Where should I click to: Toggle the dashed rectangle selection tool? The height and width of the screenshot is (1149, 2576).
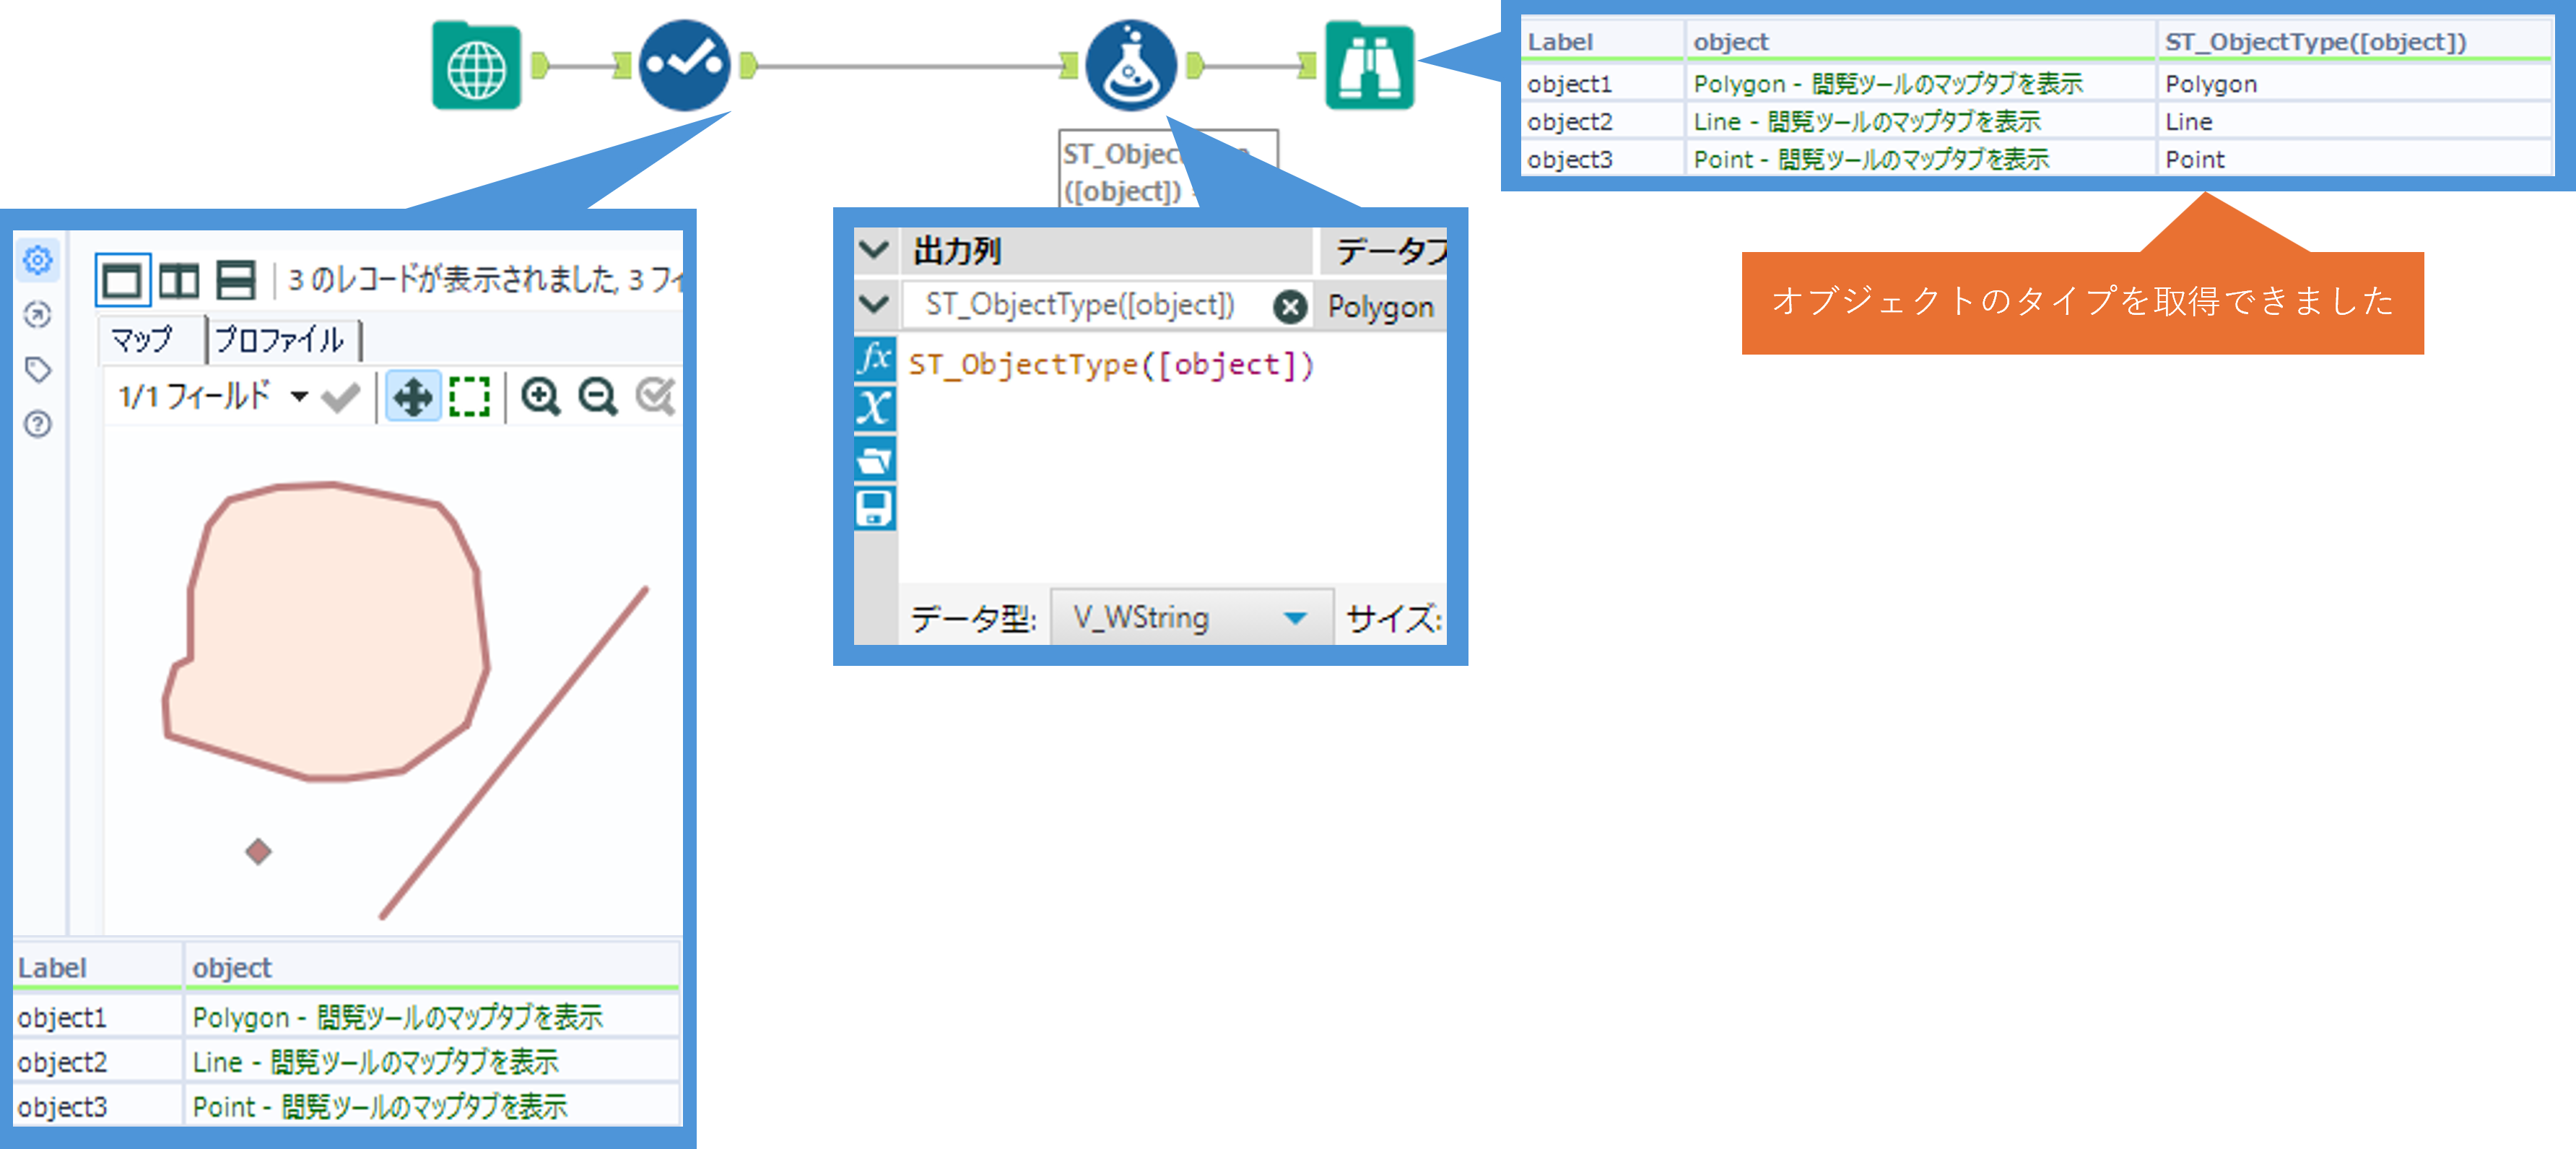(469, 397)
